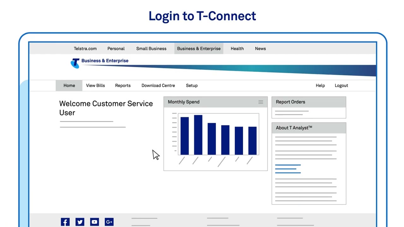Open the Setup menu item
This screenshot has height=227, width=404.
click(192, 85)
